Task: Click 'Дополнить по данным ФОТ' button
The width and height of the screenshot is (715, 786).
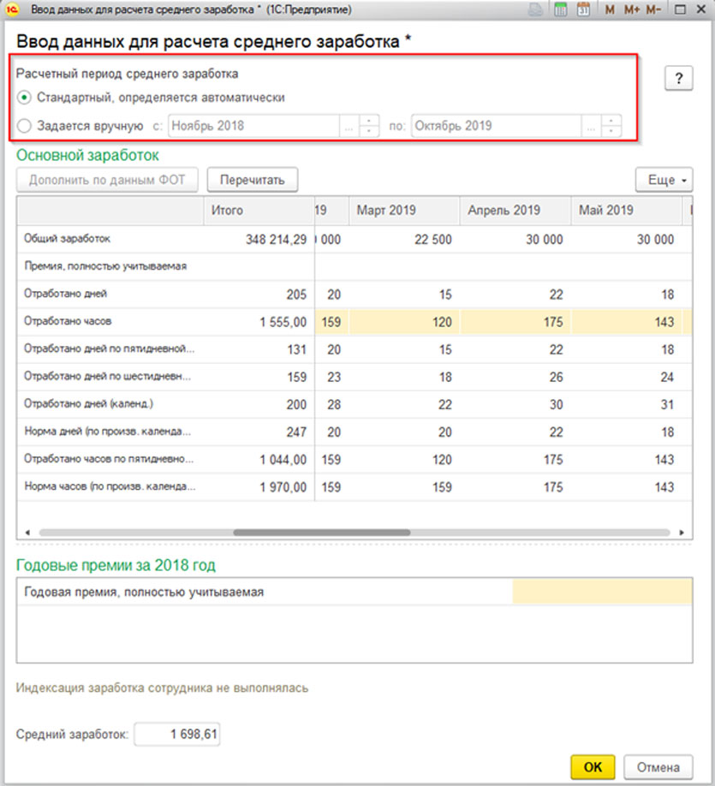Action: click(x=107, y=180)
